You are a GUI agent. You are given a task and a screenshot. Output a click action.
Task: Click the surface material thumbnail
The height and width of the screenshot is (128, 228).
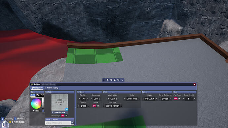59,102
